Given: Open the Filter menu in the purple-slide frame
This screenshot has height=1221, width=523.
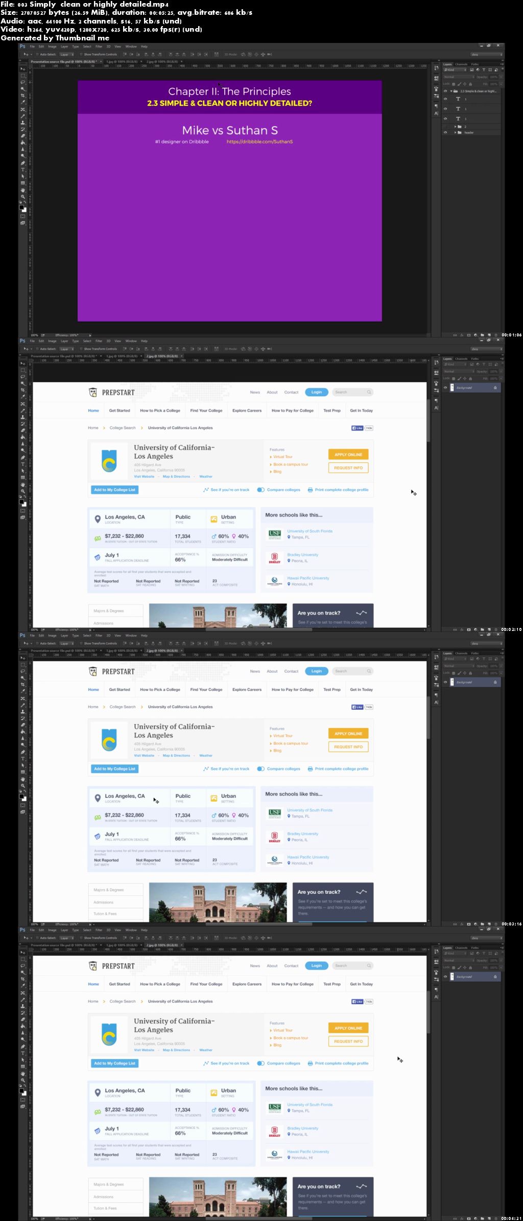Looking at the screenshot, I should 99,47.
